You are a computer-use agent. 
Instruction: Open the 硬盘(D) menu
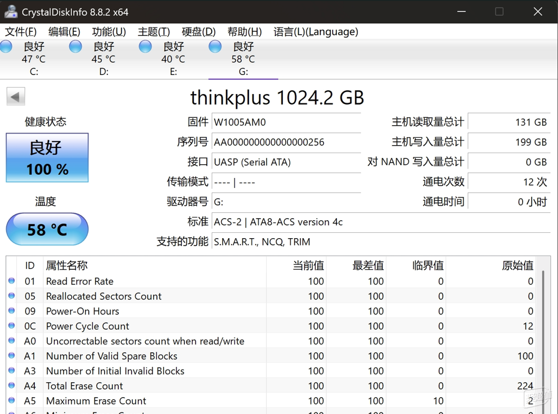tap(198, 32)
